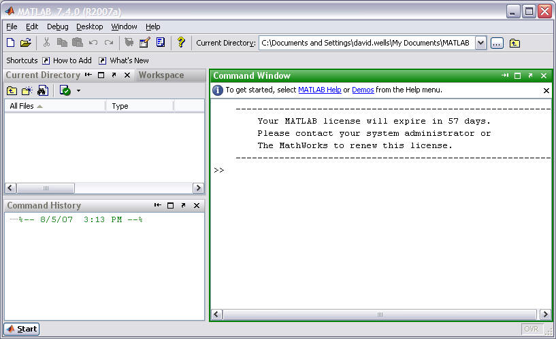The image size is (556, 339).
Task: Dismiss the getting started info bar
Action: (546, 90)
